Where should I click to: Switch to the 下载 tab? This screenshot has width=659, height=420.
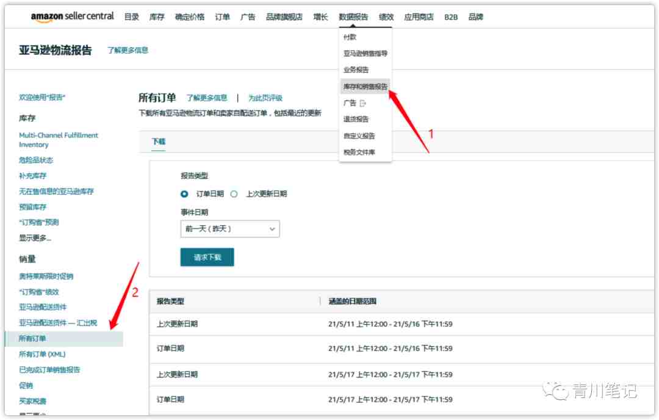pyautogui.click(x=159, y=142)
